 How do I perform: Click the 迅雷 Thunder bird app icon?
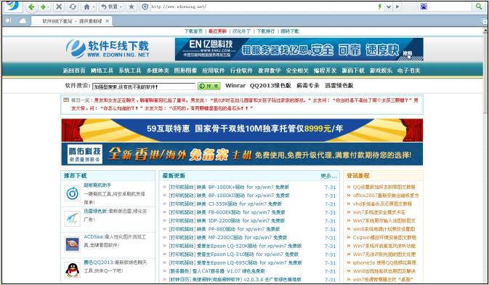[73, 219]
